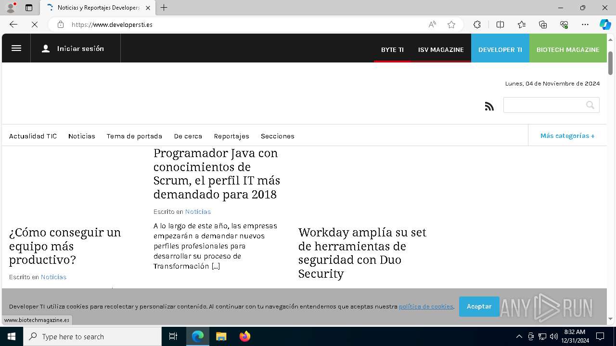The height and width of the screenshot is (346, 616).
Task: Open Programador Java con Scrum article
Action: click(x=217, y=173)
